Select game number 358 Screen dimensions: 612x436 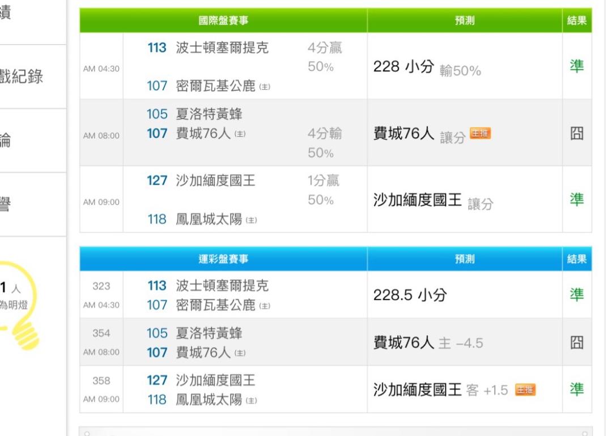(101, 380)
